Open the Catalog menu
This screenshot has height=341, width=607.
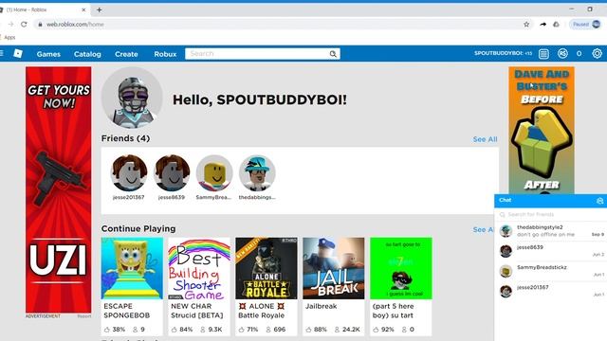87,54
